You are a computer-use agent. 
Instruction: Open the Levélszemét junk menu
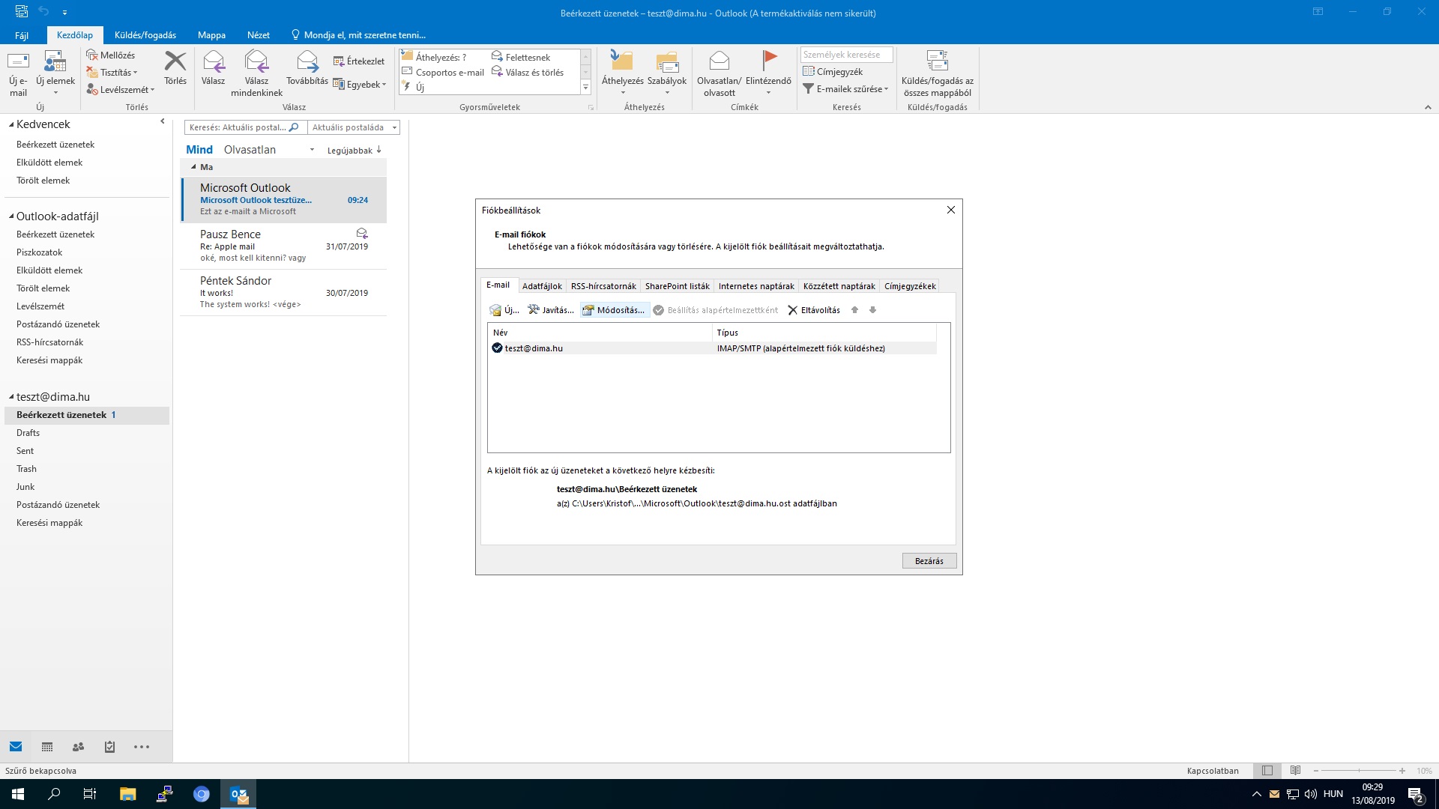pos(121,90)
